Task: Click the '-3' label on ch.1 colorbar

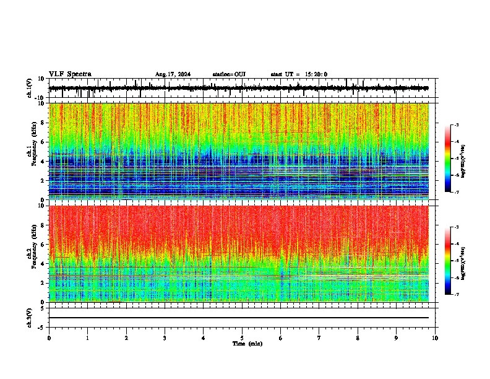Action: [x=456, y=125]
